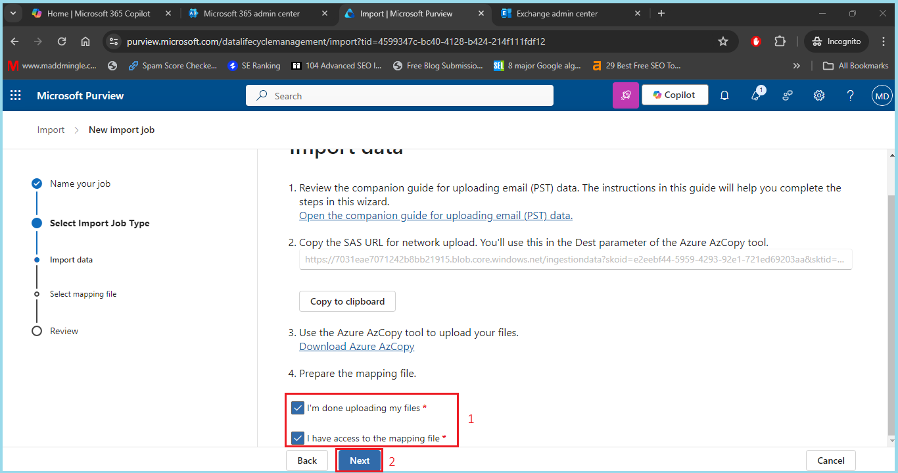Open the alerts bell with badge 1
This screenshot has width=898, height=473.
(757, 95)
